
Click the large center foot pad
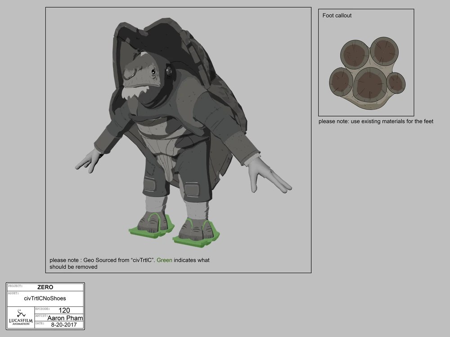click(x=368, y=85)
